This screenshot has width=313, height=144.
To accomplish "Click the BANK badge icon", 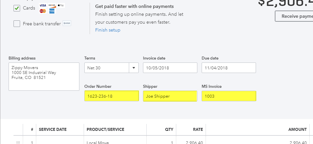I will tap(67, 23).
